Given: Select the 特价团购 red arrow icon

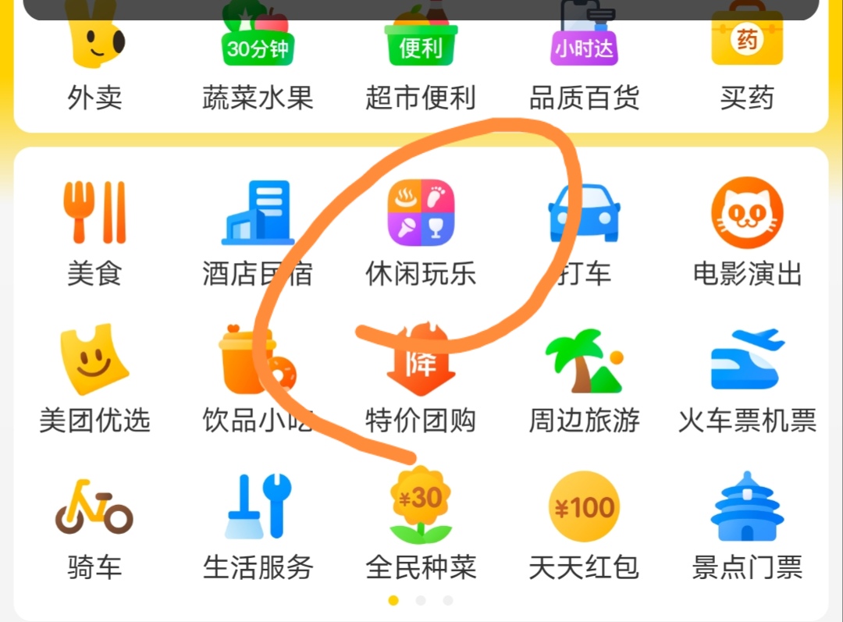Looking at the screenshot, I should 421,359.
